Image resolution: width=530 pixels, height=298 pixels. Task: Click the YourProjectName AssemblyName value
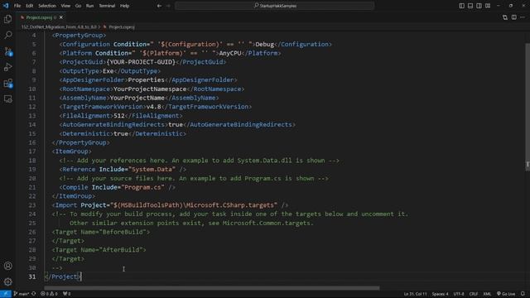click(137, 98)
